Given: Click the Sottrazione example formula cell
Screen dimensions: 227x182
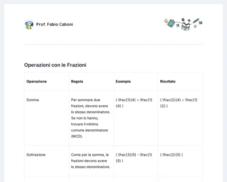Looking at the screenshot, I should (x=136, y=161).
